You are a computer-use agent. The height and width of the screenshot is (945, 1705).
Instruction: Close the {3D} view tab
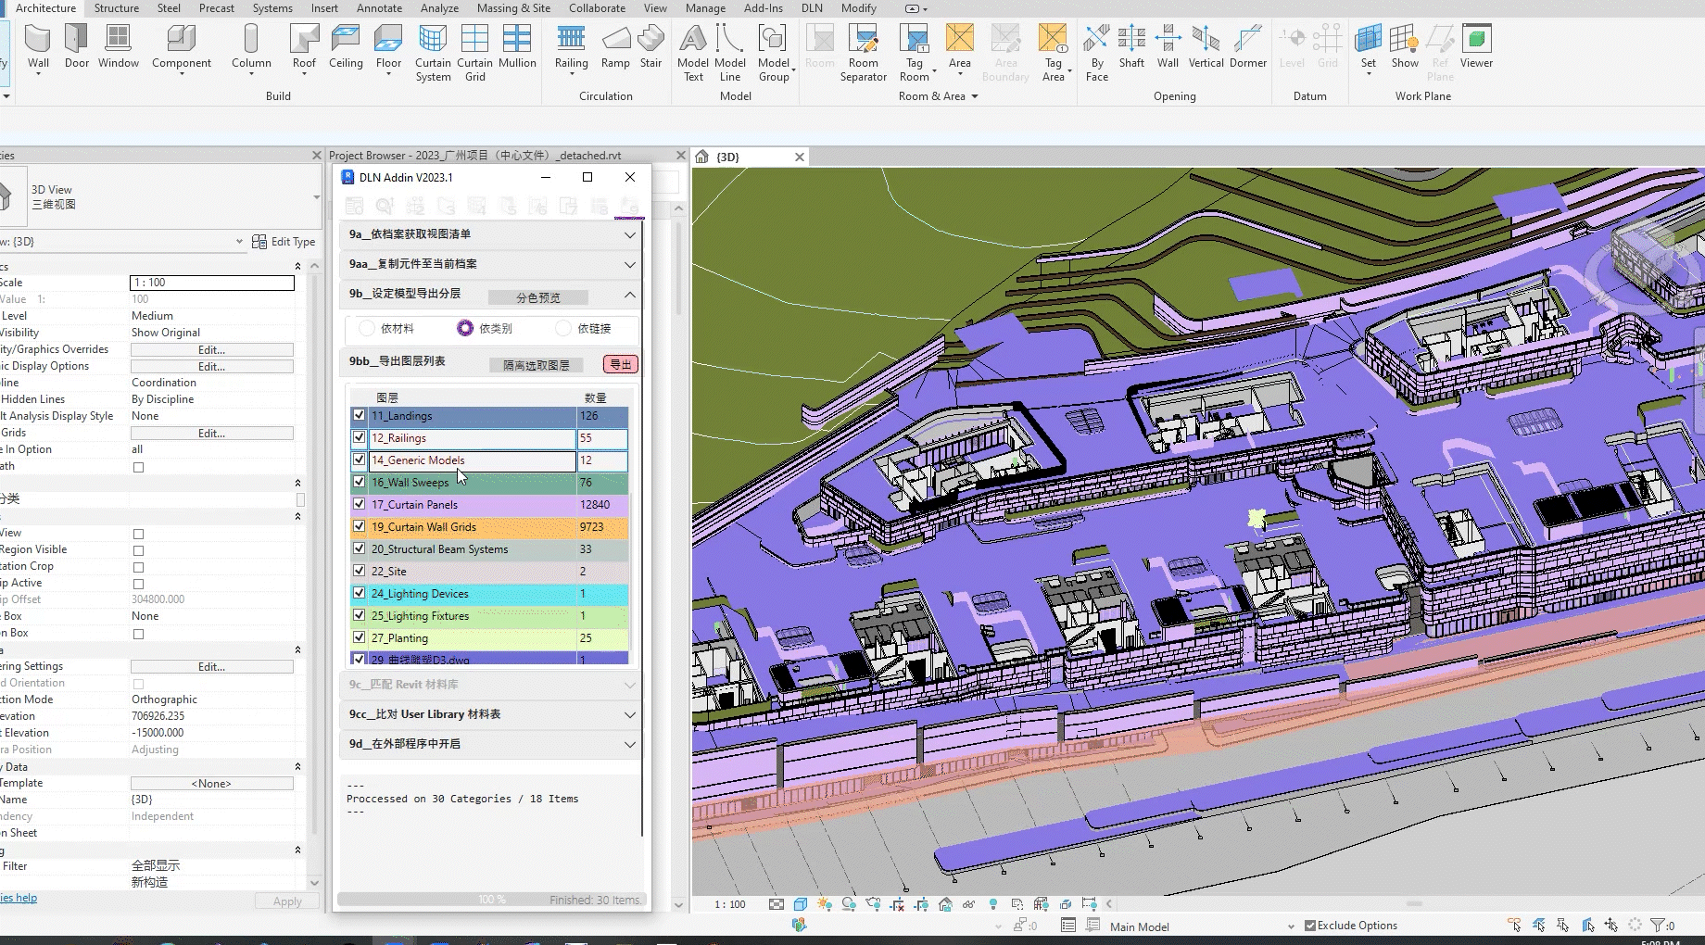800,157
